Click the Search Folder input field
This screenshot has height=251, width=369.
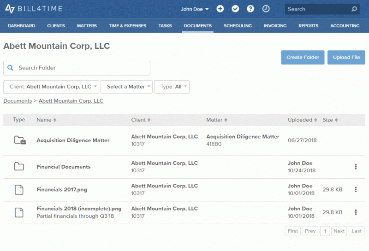click(77, 68)
